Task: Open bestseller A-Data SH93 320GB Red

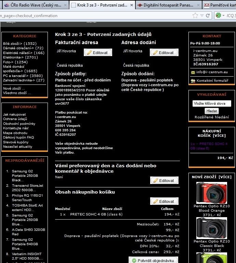Action: (28, 232)
